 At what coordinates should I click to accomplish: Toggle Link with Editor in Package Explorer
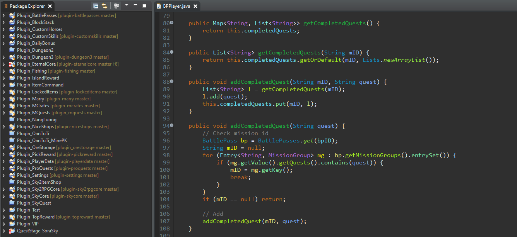click(x=104, y=6)
